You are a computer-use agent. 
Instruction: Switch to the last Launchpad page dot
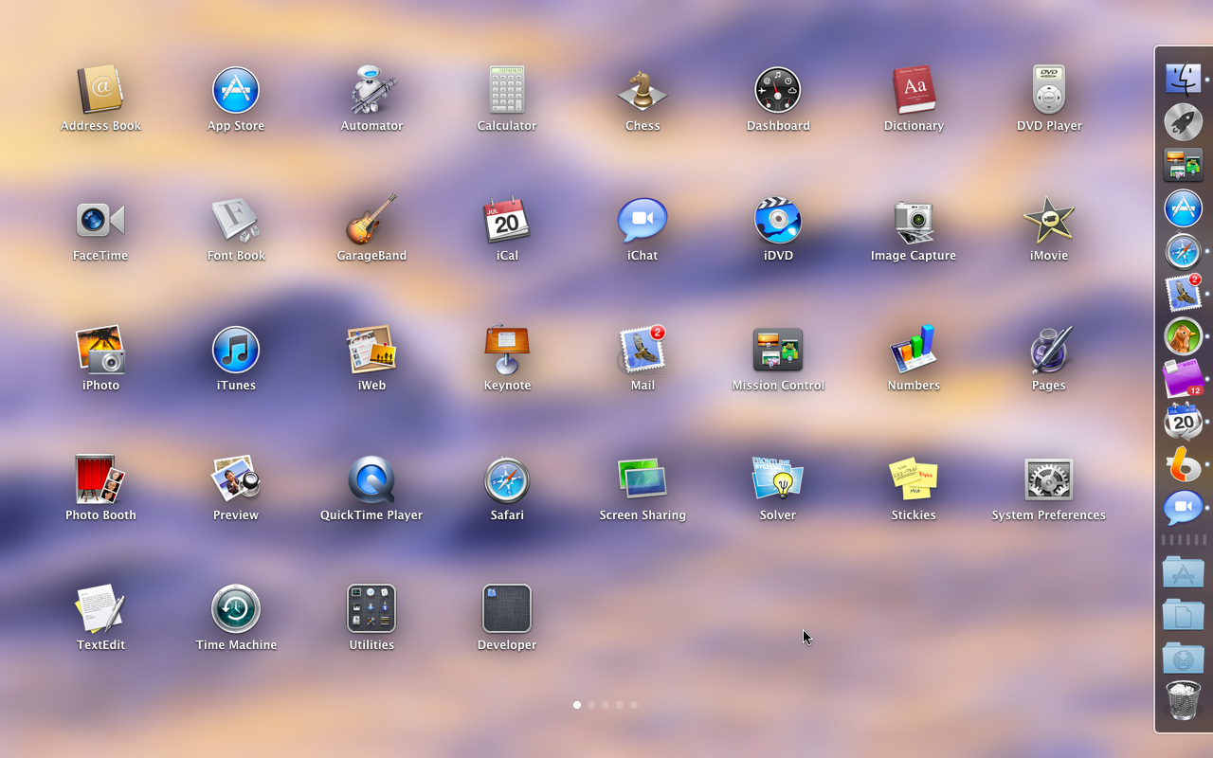click(x=634, y=705)
